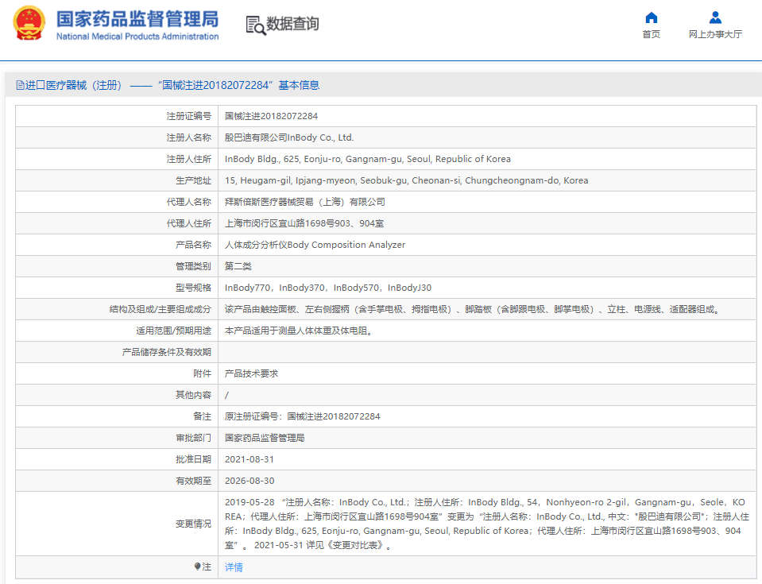Image resolution: width=762 pixels, height=584 pixels.
Task: Click the InBody Co., Ltd. registrant name
Action: (x=289, y=137)
